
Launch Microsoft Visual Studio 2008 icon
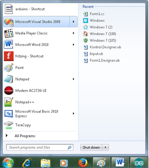9,22
